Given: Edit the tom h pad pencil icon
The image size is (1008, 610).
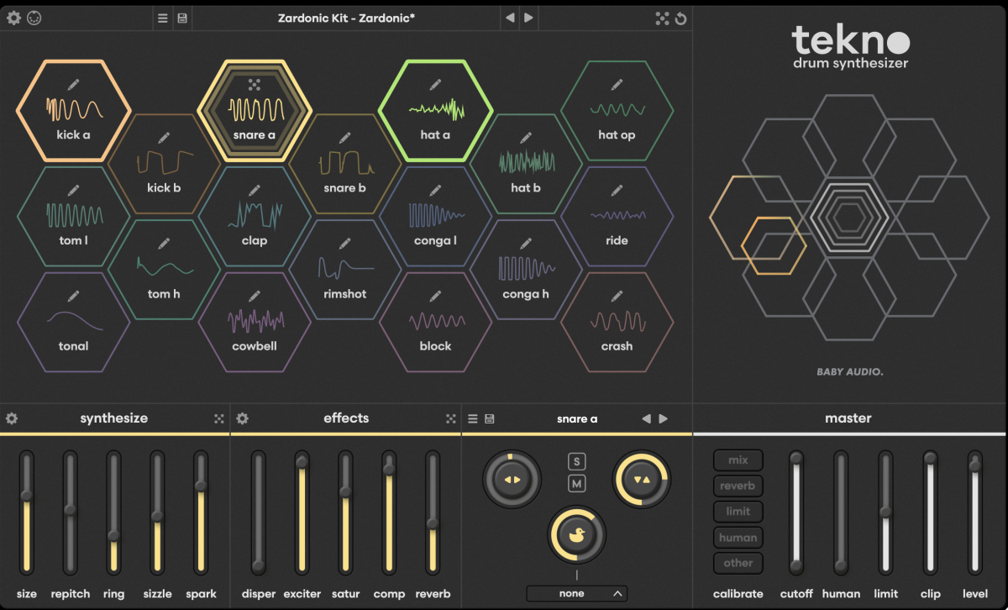Looking at the screenshot, I should pos(164,243).
